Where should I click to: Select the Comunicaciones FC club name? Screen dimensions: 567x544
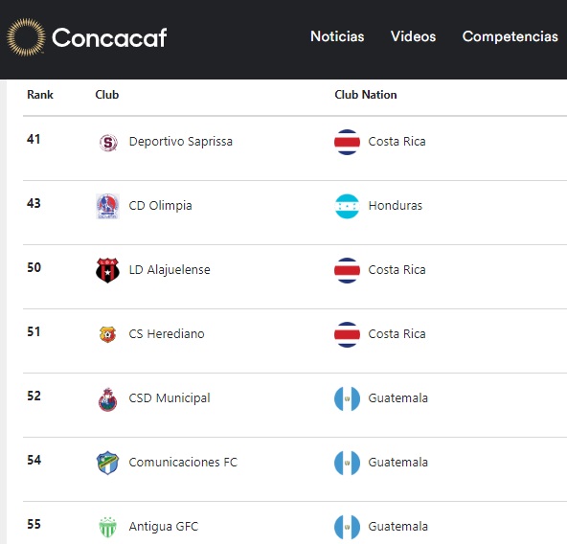tap(183, 463)
